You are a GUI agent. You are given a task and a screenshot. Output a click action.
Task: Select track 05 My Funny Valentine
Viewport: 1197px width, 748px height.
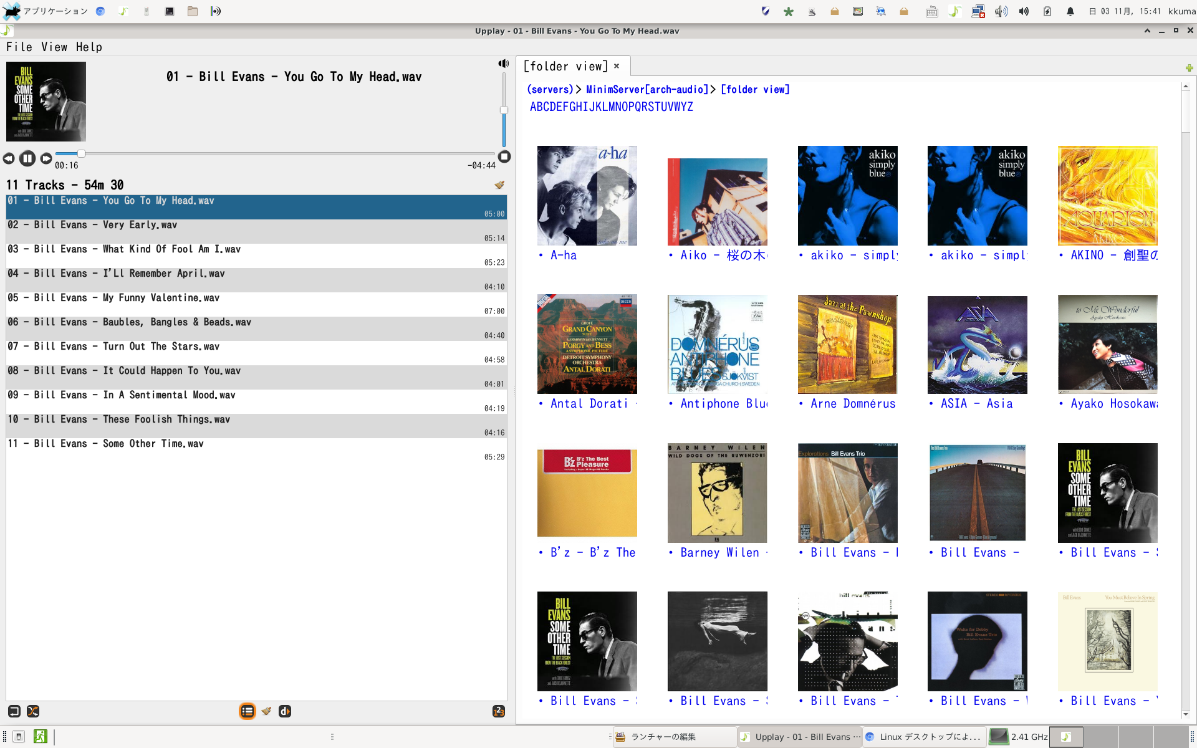click(256, 304)
